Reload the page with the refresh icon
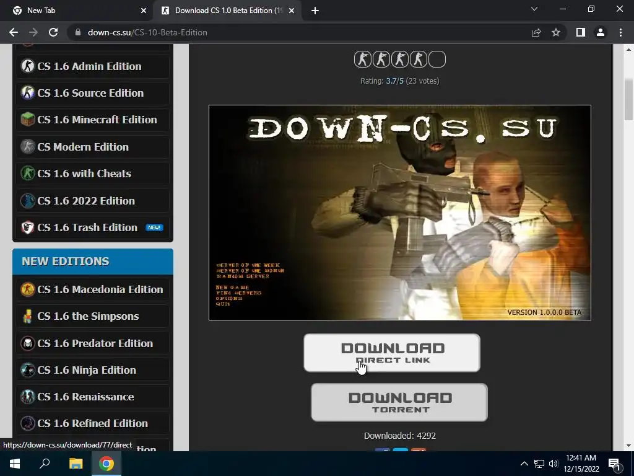This screenshot has width=634, height=476. point(53,32)
